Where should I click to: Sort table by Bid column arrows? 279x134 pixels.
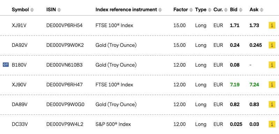[241, 10]
